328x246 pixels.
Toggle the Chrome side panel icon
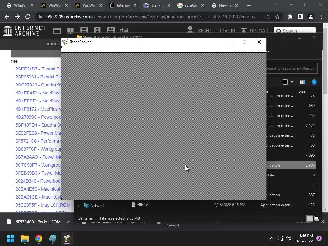click(x=300, y=17)
